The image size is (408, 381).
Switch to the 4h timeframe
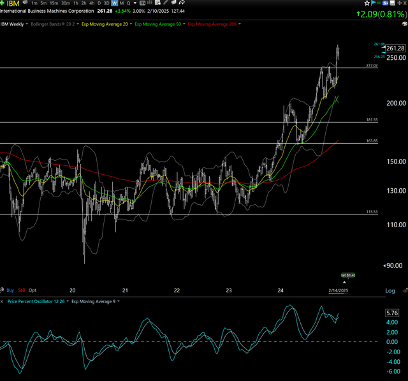92,3
